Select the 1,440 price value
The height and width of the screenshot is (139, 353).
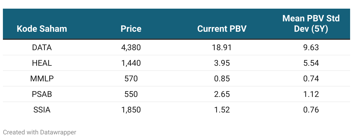(x=131, y=63)
